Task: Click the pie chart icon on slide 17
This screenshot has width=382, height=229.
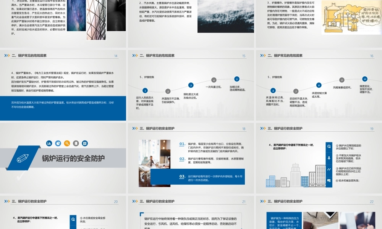Action: (x=58, y=143)
